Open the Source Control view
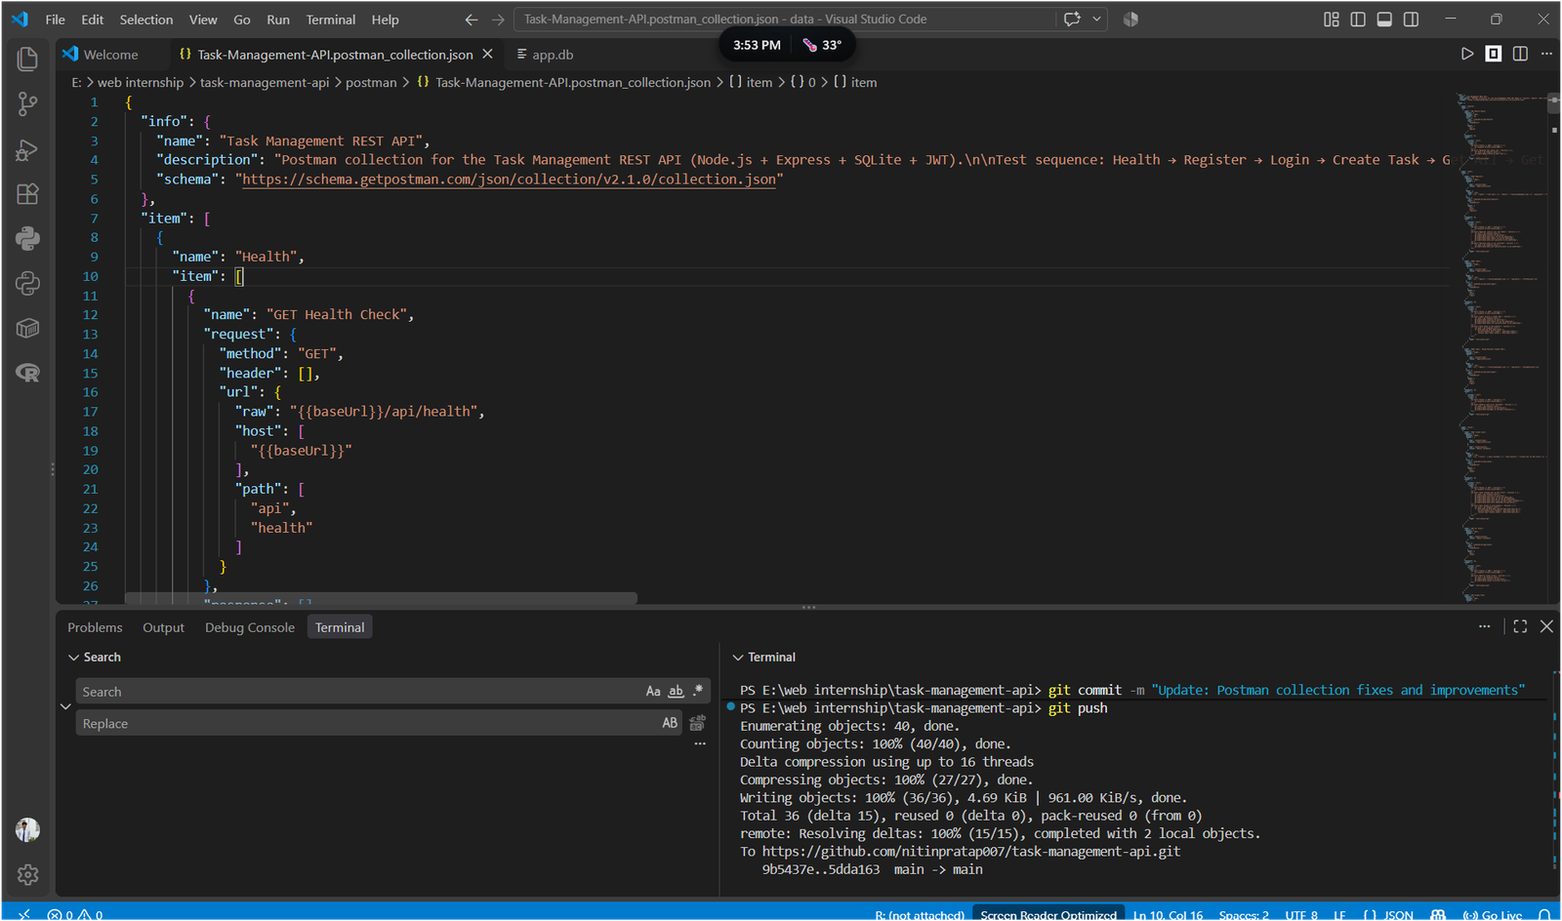1562x921 pixels. pos(27,104)
